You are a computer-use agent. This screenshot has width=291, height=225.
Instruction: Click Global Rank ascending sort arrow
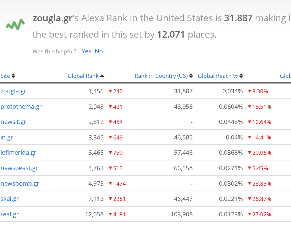tap(102, 76)
